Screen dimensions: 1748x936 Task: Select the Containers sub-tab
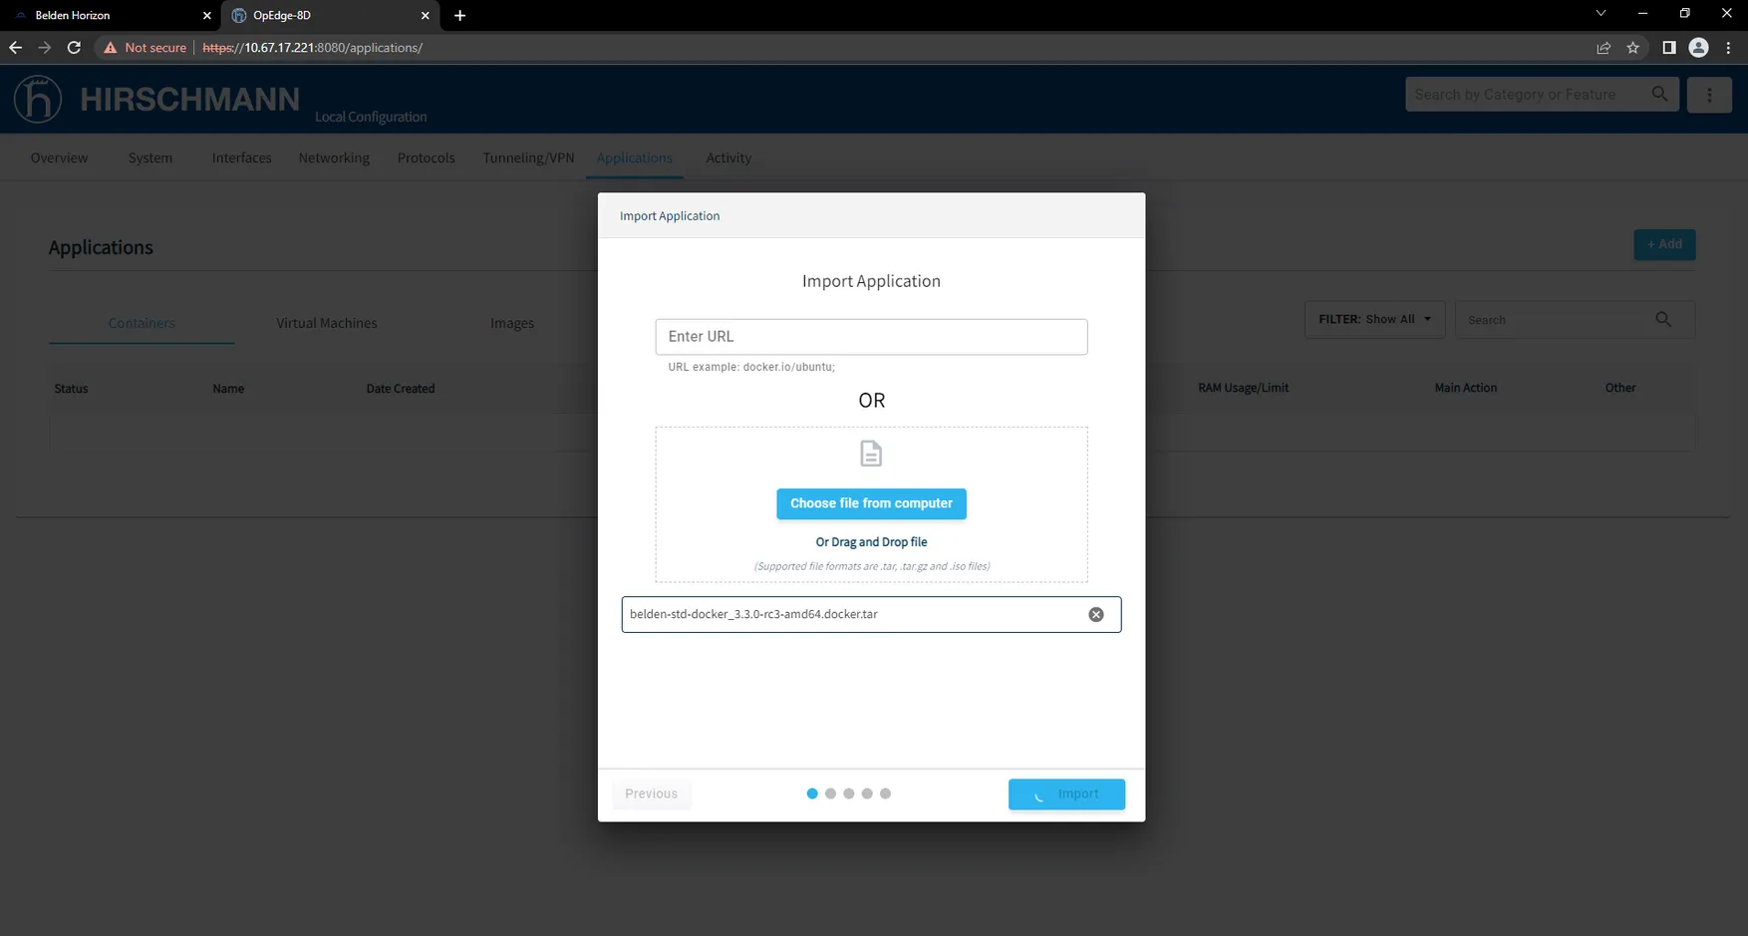142,323
